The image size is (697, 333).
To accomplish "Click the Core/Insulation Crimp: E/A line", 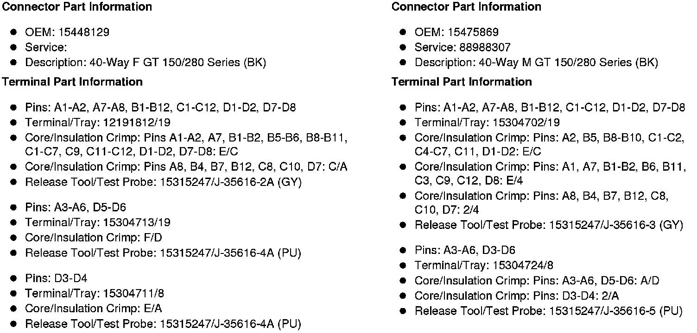I will [x=93, y=308].
